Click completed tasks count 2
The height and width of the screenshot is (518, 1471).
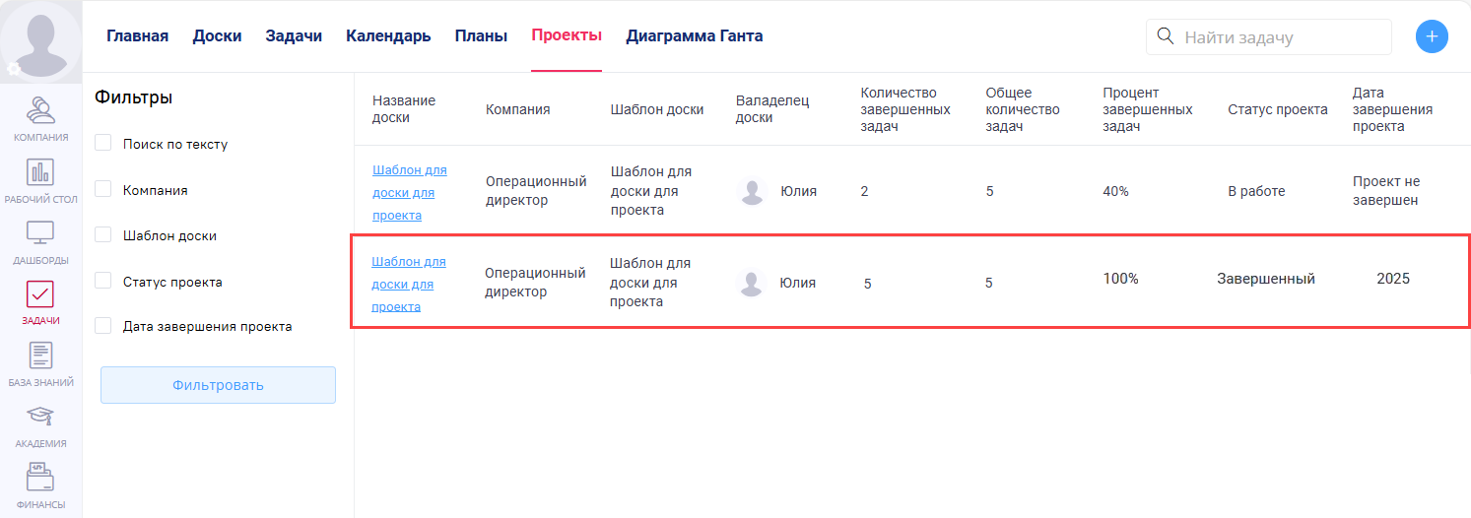pyautogui.click(x=864, y=191)
